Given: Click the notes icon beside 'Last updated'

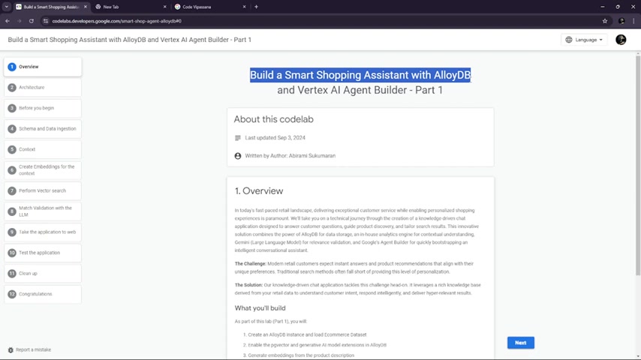Looking at the screenshot, I should click(x=237, y=138).
